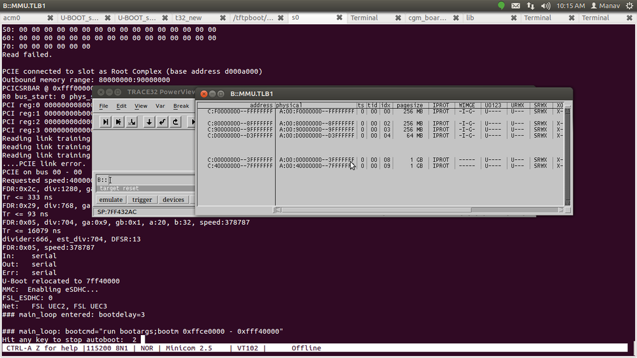637x358 pixels.
Task: Click the target reset message line
Action: pyautogui.click(x=145, y=189)
